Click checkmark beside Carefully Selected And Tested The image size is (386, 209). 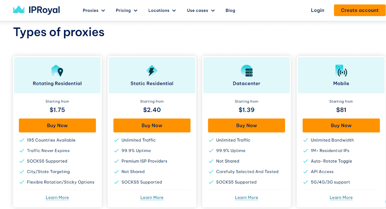click(211, 172)
